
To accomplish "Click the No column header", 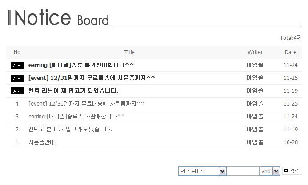I will (x=17, y=52).
